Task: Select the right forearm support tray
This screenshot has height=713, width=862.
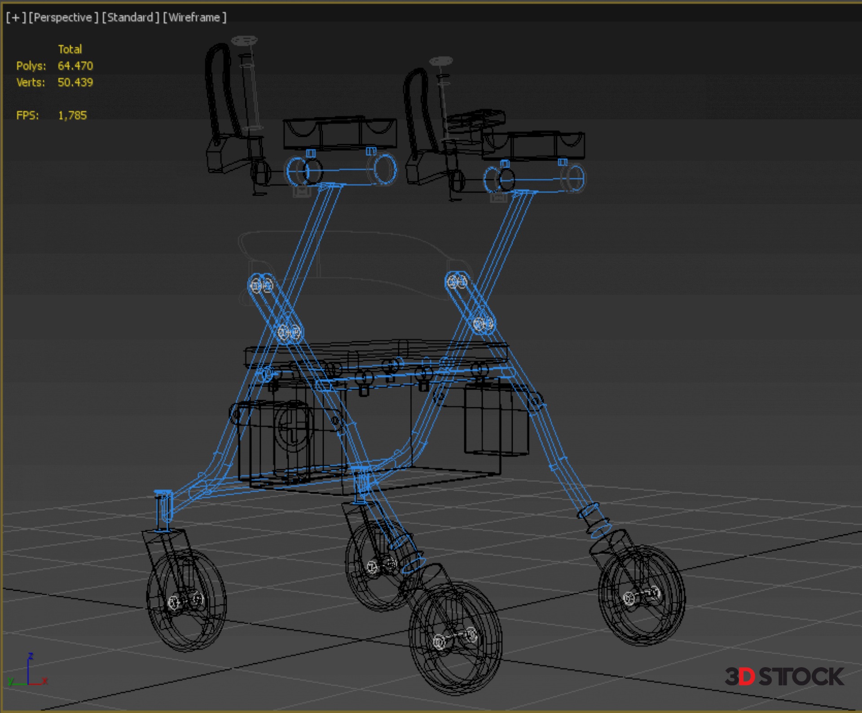Action: click(533, 145)
